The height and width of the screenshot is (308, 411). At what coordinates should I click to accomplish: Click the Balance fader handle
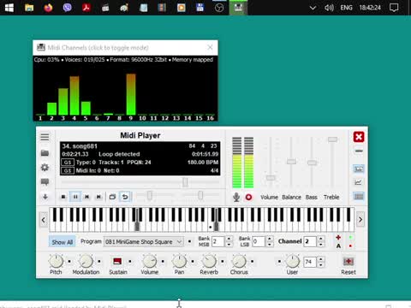click(x=291, y=162)
